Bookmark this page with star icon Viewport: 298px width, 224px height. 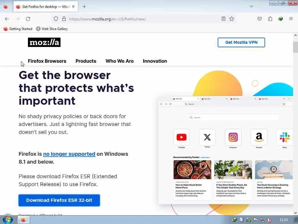(231, 19)
